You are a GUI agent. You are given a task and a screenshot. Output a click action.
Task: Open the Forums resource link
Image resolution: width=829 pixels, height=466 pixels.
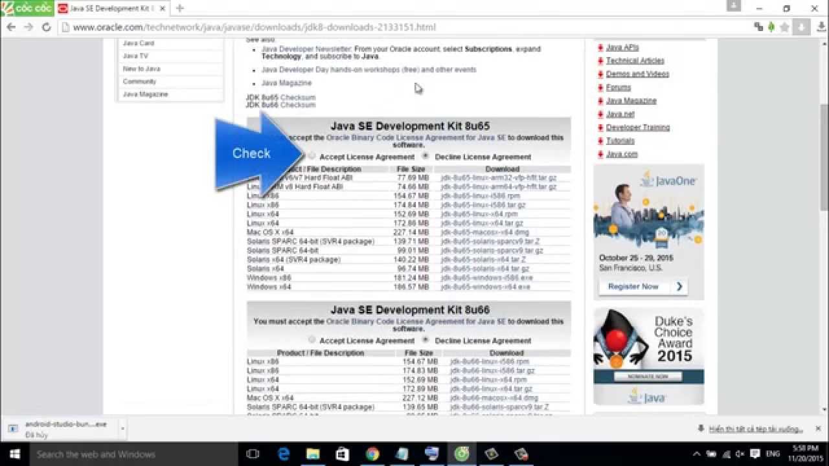point(619,87)
